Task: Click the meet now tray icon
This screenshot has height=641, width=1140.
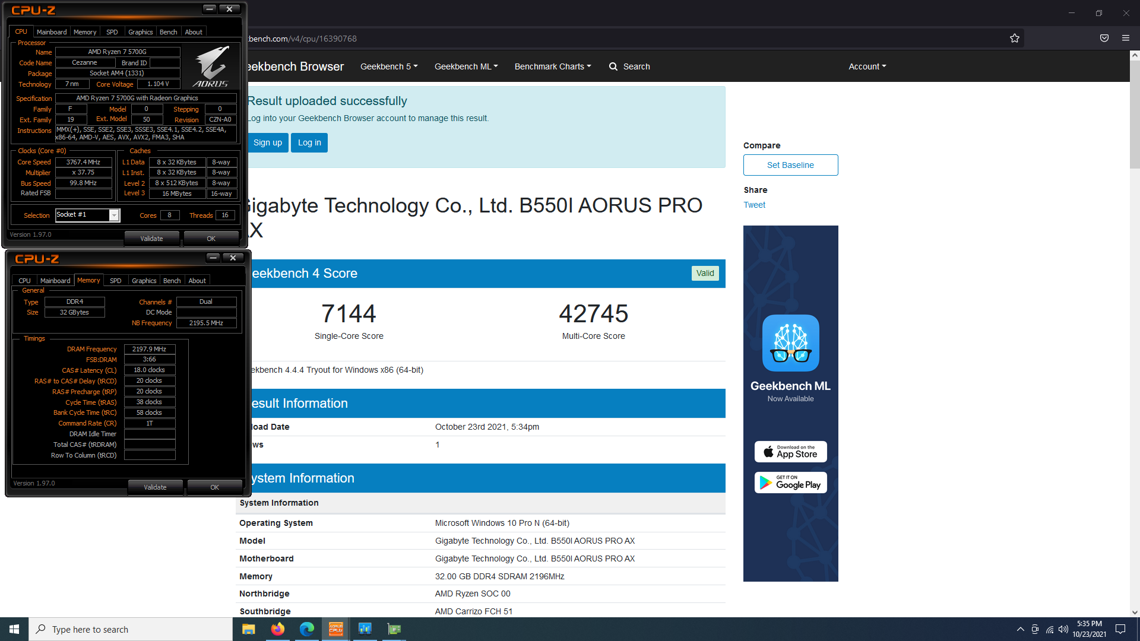Action: pyautogui.click(x=1035, y=629)
